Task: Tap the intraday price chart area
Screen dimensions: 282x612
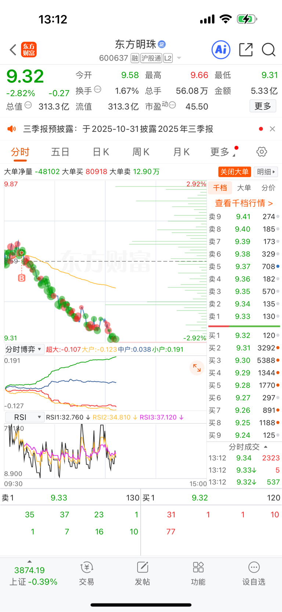Action: coord(105,261)
